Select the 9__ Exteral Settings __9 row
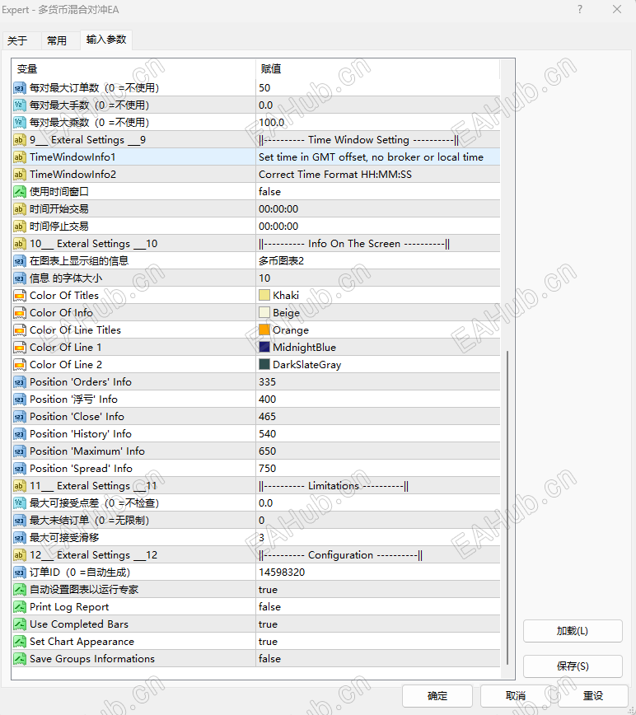The height and width of the screenshot is (715, 636). [256, 140]
